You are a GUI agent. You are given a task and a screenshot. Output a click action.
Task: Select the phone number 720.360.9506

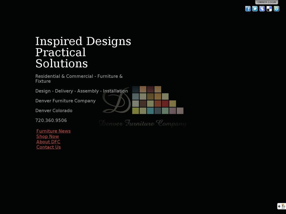(51, 120)
